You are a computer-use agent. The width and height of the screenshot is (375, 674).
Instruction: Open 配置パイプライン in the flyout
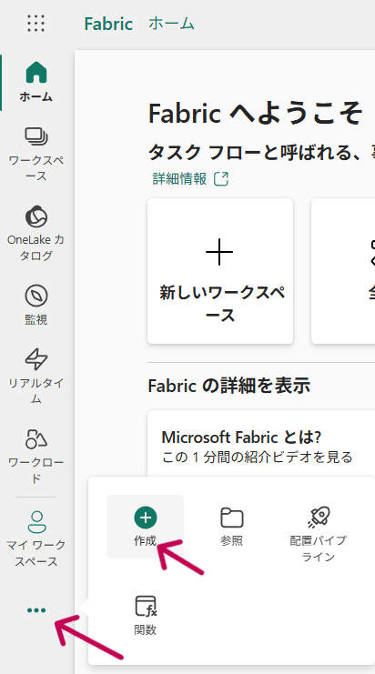[x=319, y=534]
